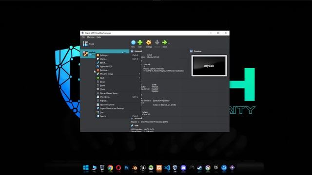Viewport: 312px width, 175px height.
Task: Select the mykali virtual machine entry
Action: (x=105, y=53)
